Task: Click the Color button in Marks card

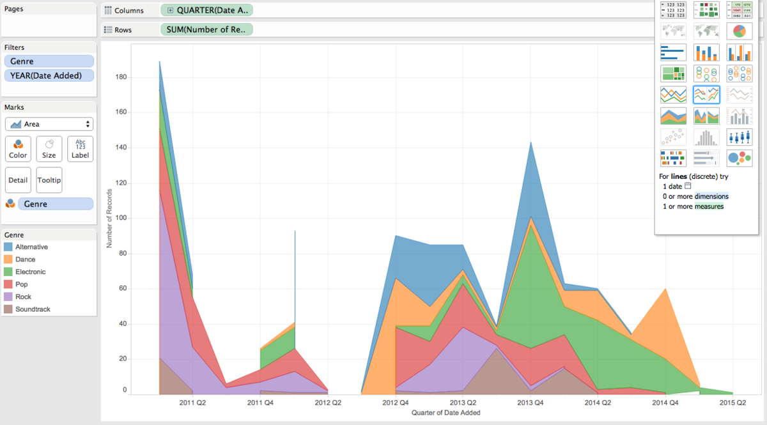Action: (x=18, y=148)
